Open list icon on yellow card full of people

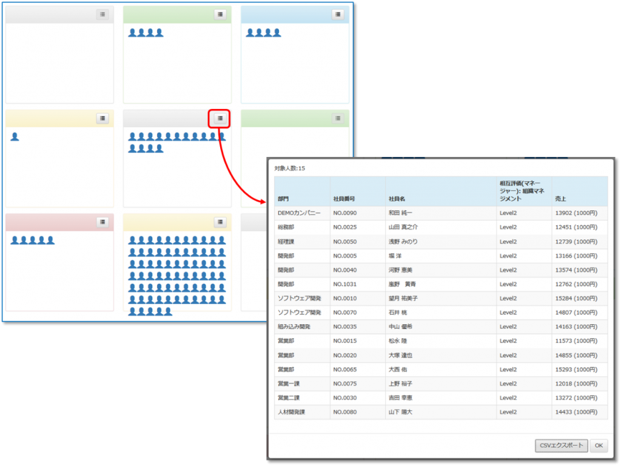pyautogui.click(x=220, y=222)
